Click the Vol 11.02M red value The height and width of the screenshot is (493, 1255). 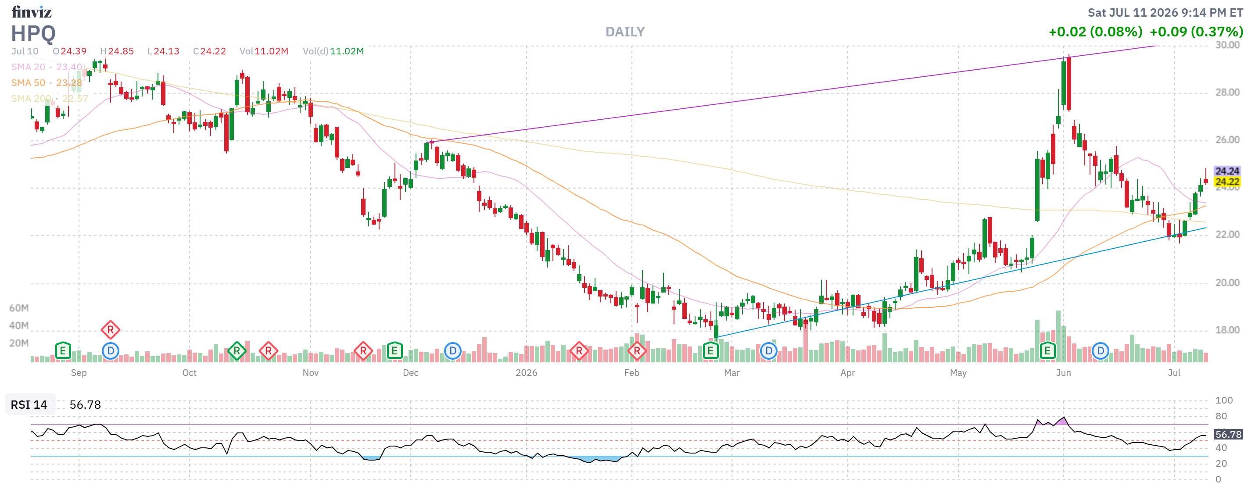coord(271,51)
